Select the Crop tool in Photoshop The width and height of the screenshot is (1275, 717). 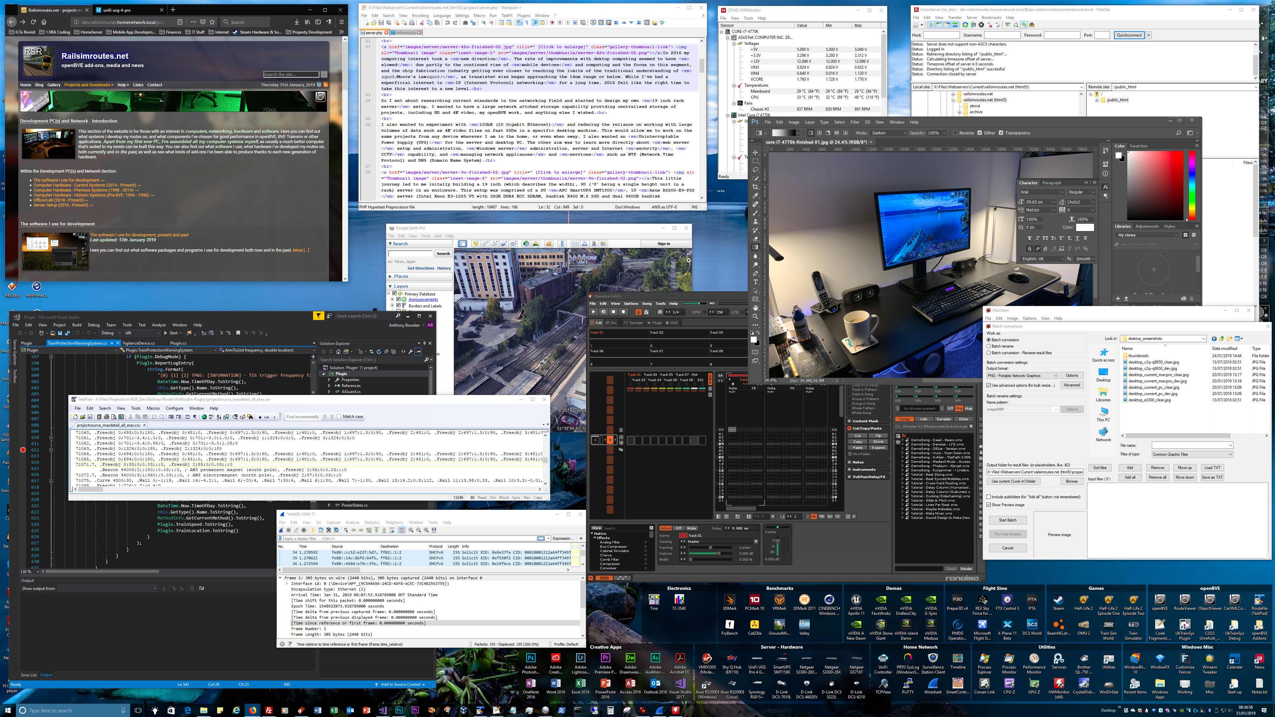click(x=755, y=187)
